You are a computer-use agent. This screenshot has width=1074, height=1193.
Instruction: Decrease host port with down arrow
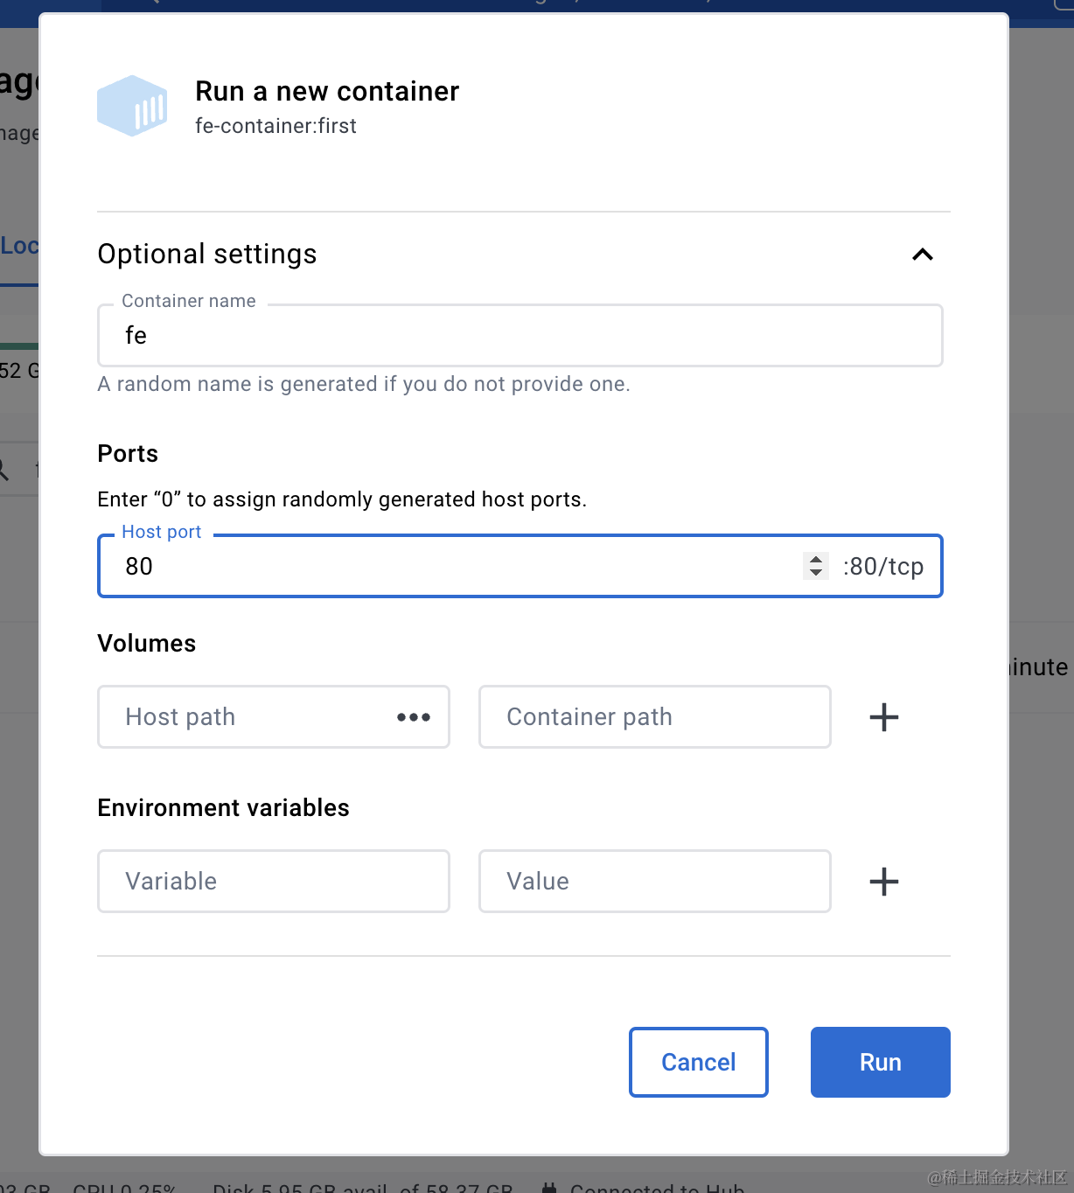[x=816, y=573]
